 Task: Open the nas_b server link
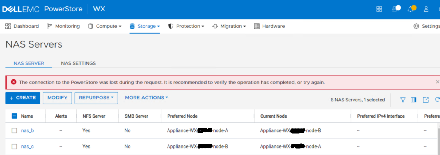(27, 131)
